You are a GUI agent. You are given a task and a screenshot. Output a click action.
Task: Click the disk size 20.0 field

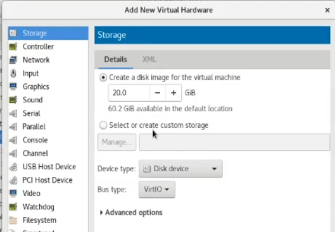129,93
